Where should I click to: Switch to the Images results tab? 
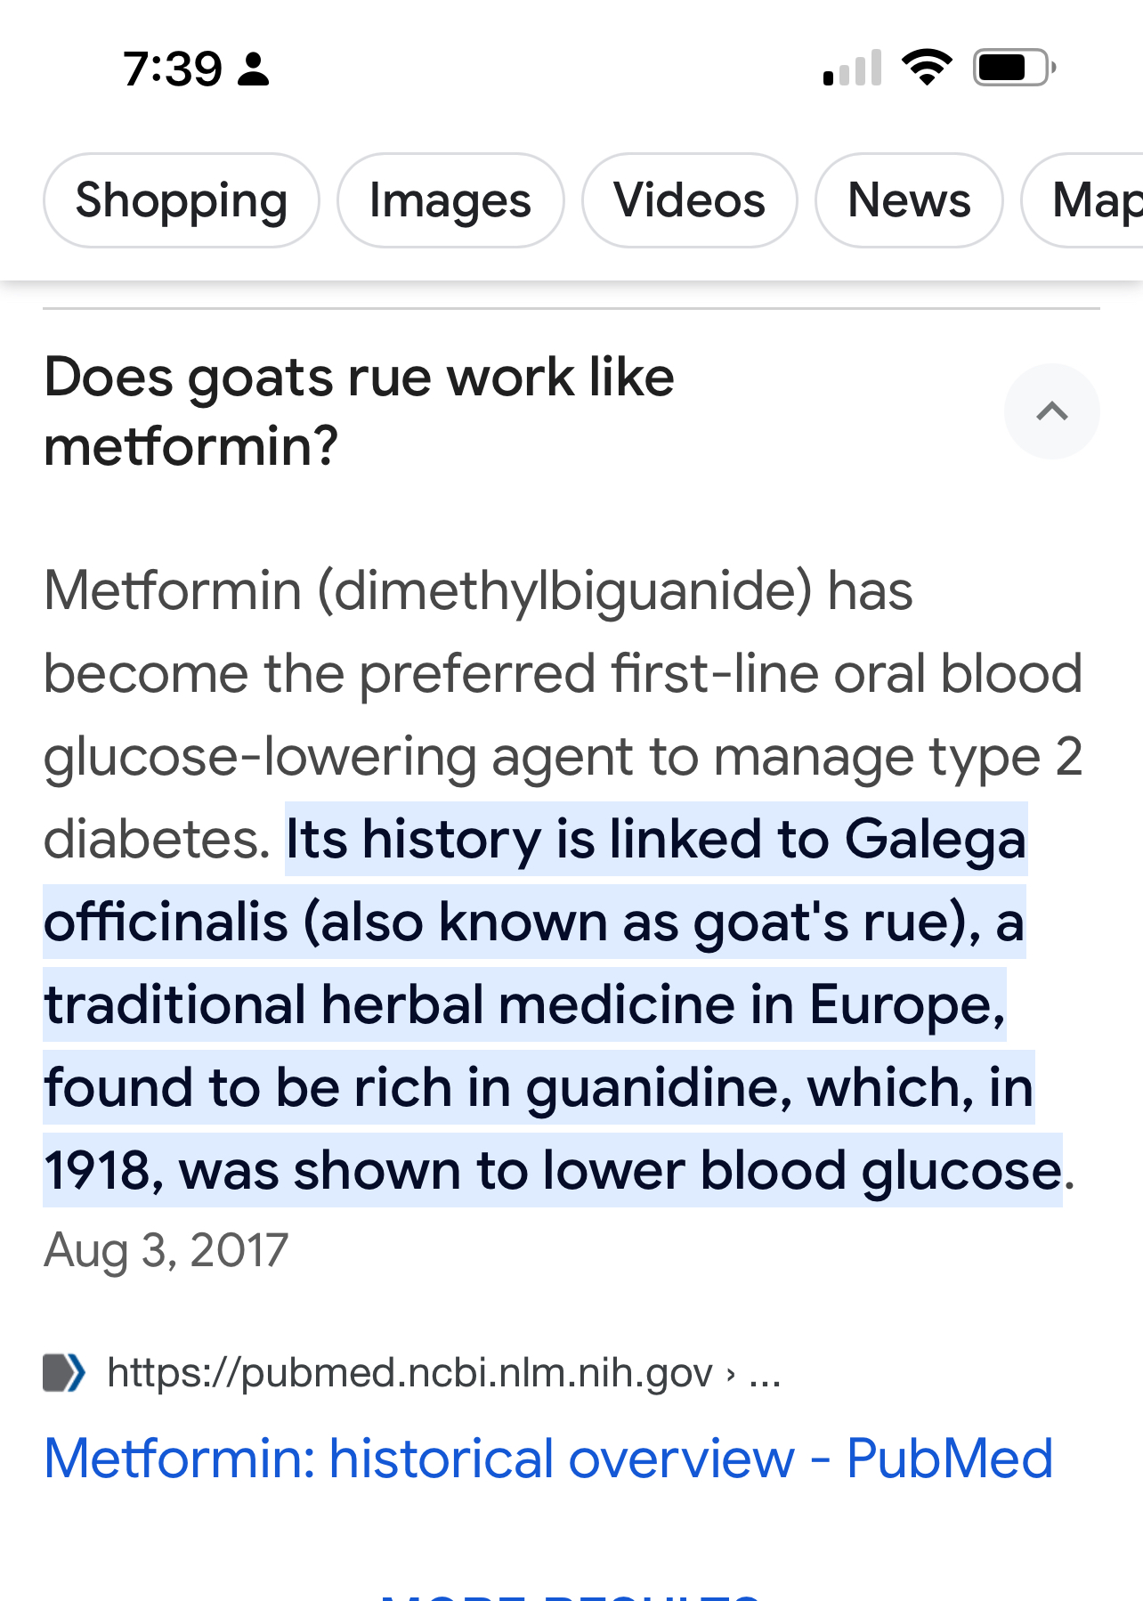450,200
